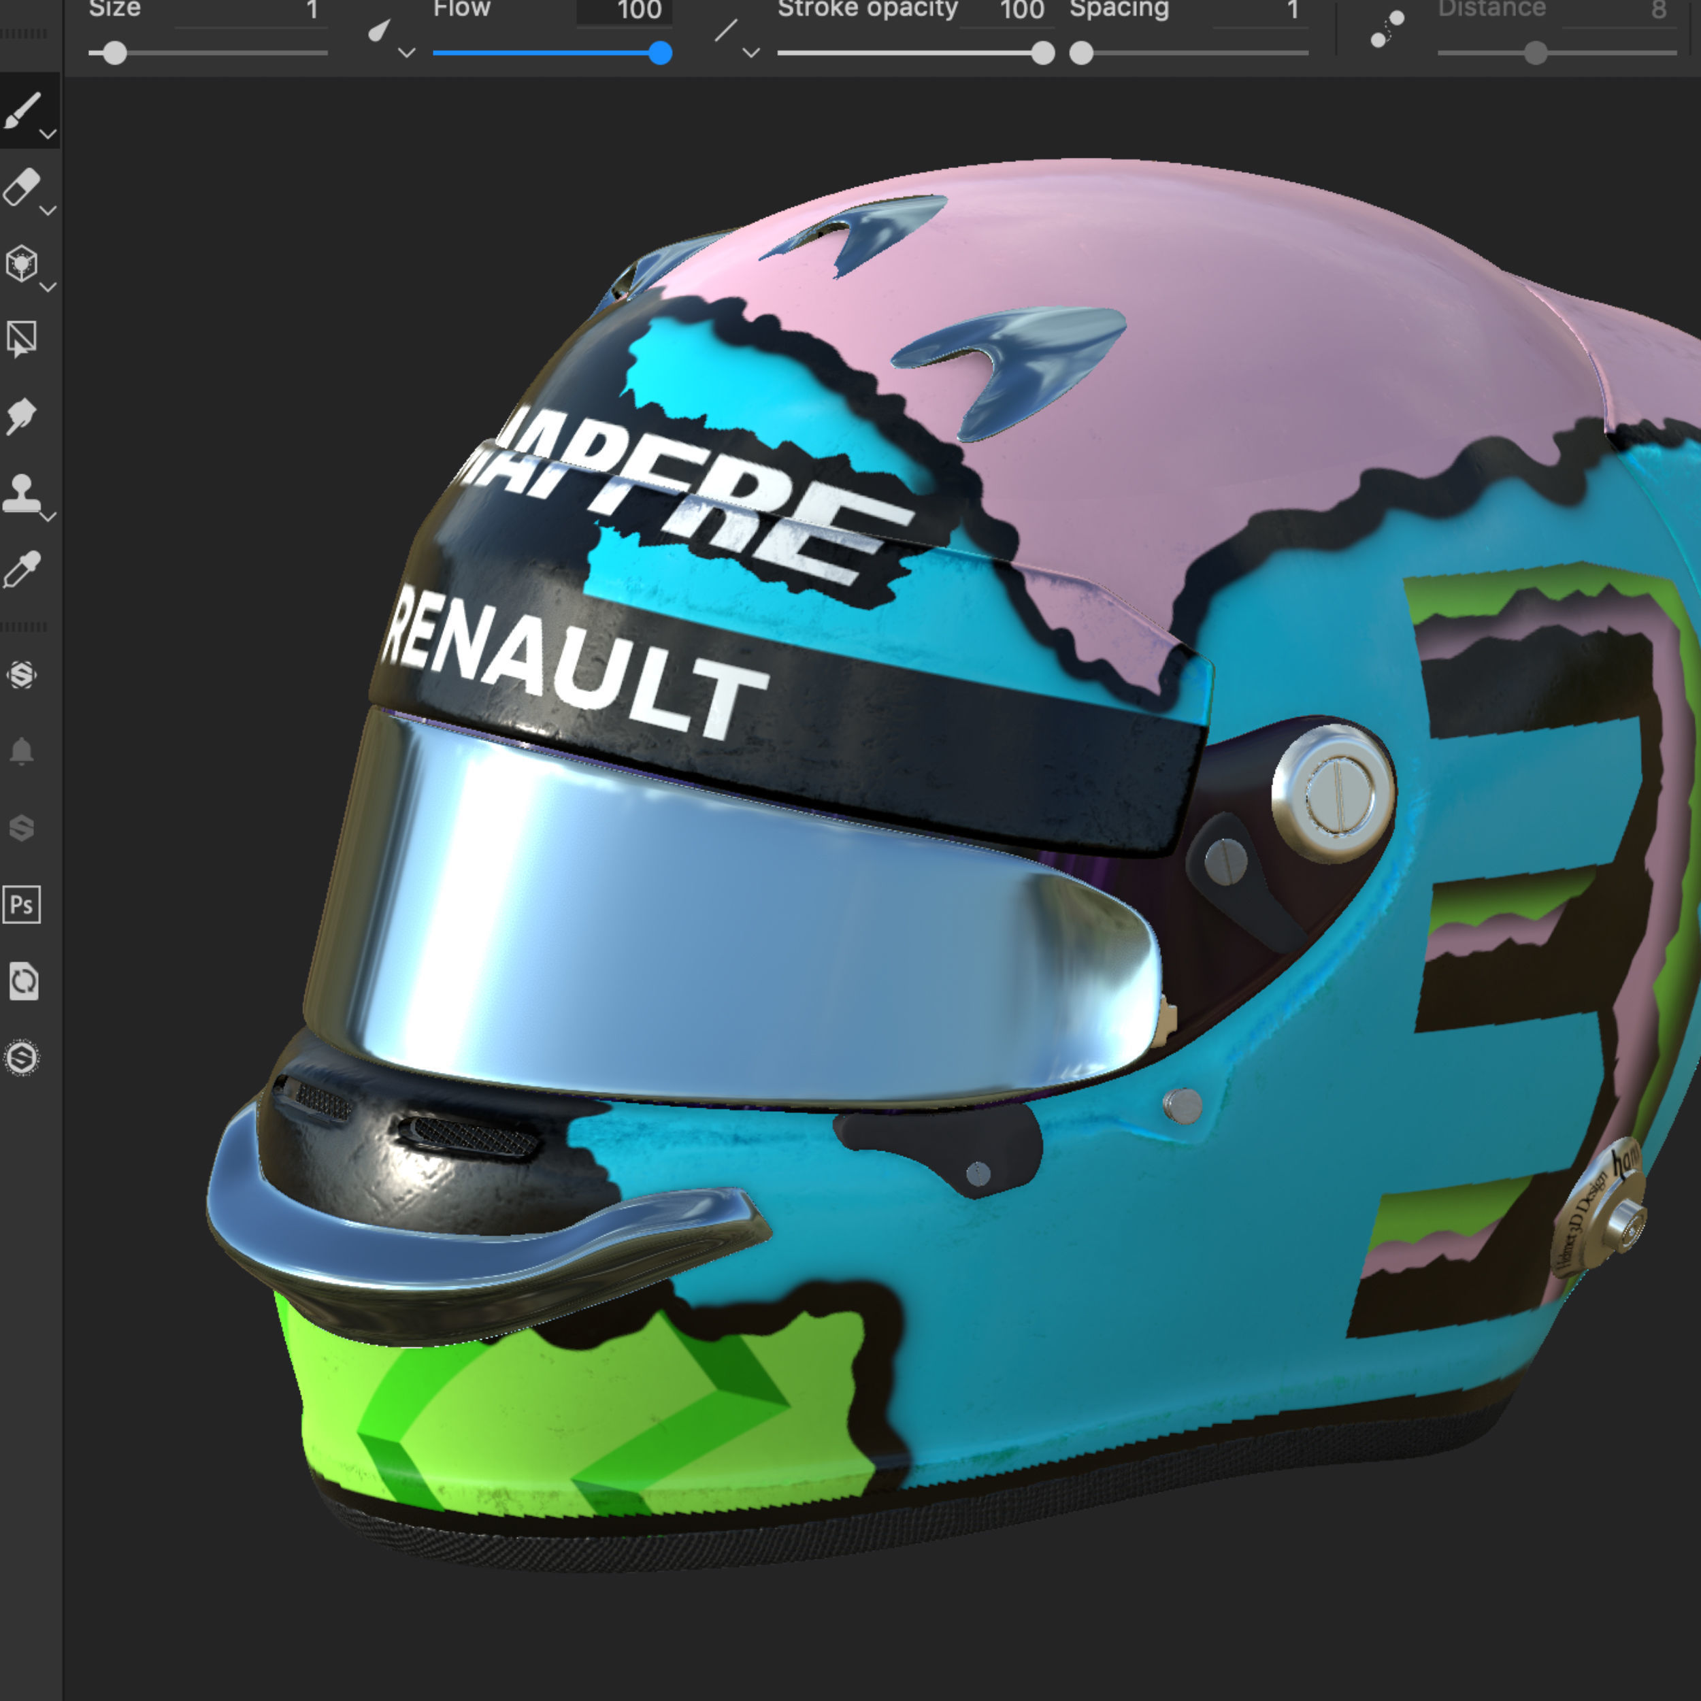The image size is (1701, 1701).
Task: Edit the Size value field
Action: tap(251, 12)
